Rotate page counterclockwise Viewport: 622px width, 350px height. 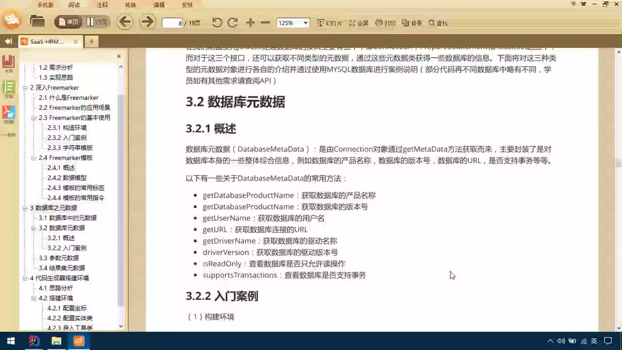(217, 22)
